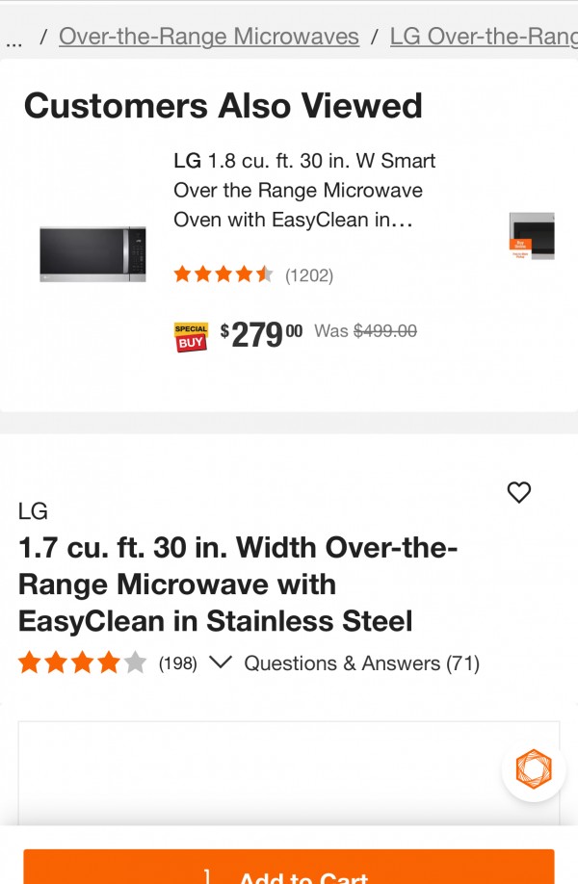The width and height of the screenshot is (578, 884).
Task: Open Questions & Answers (71)
Action: tap(361, 663)
